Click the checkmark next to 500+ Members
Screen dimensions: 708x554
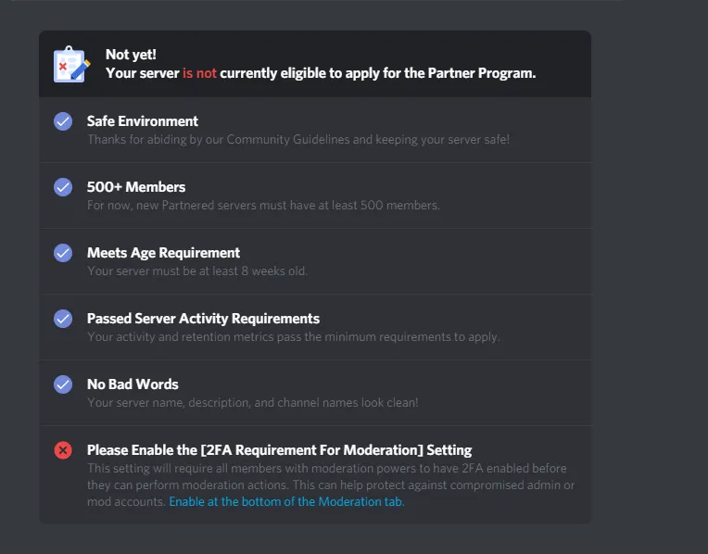[63, 187]
